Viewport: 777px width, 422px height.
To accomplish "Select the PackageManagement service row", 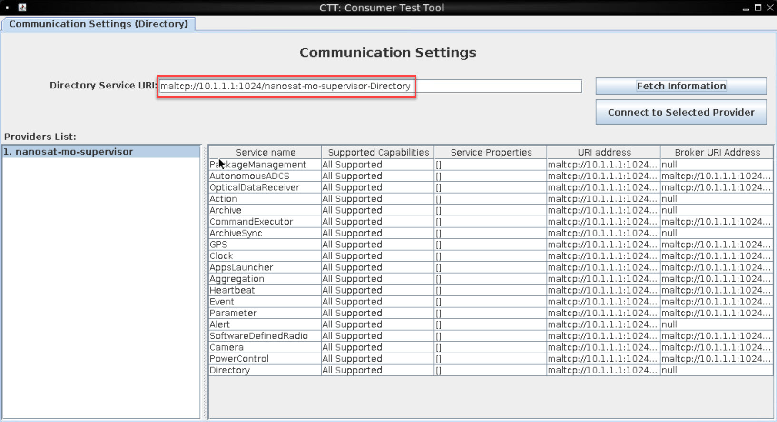I will 491,165.
